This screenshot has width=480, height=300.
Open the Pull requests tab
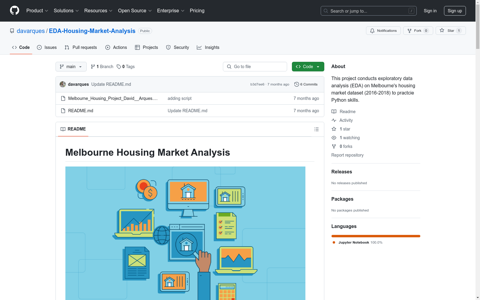81,47
